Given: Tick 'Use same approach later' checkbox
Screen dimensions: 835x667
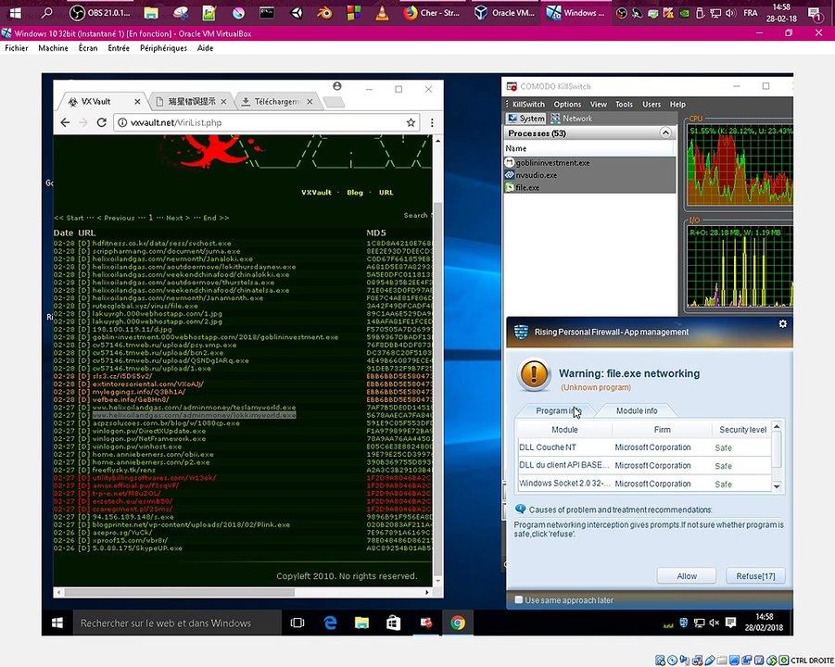Looking at the screenshot, I should click(519, 600).
